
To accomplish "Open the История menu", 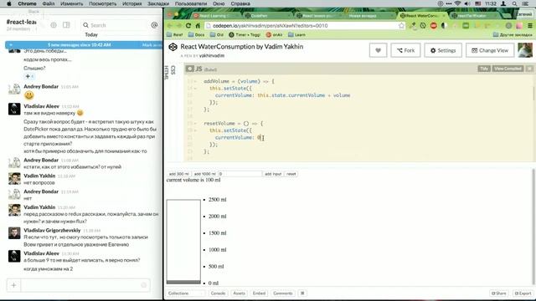I will 132,3.
